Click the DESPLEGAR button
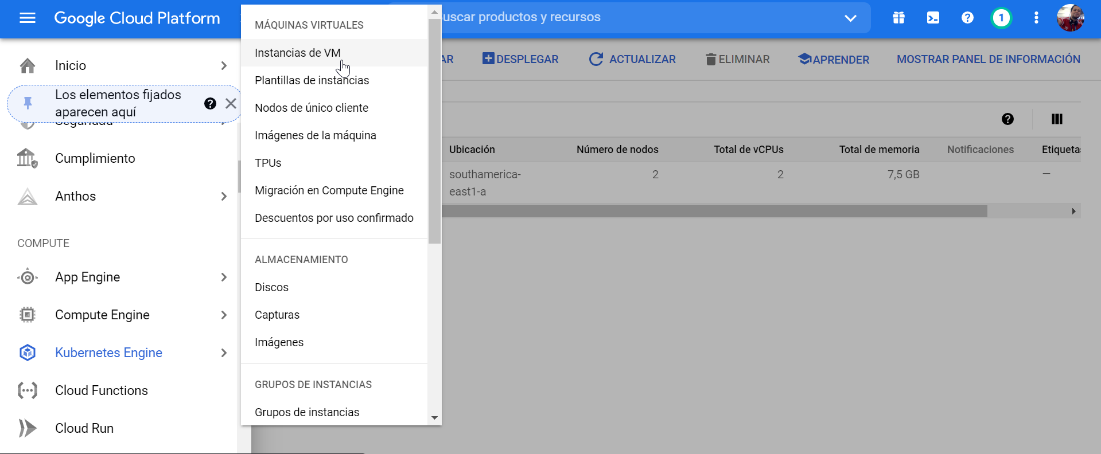This screenshot has height=454, width=1101. (520, 59)
